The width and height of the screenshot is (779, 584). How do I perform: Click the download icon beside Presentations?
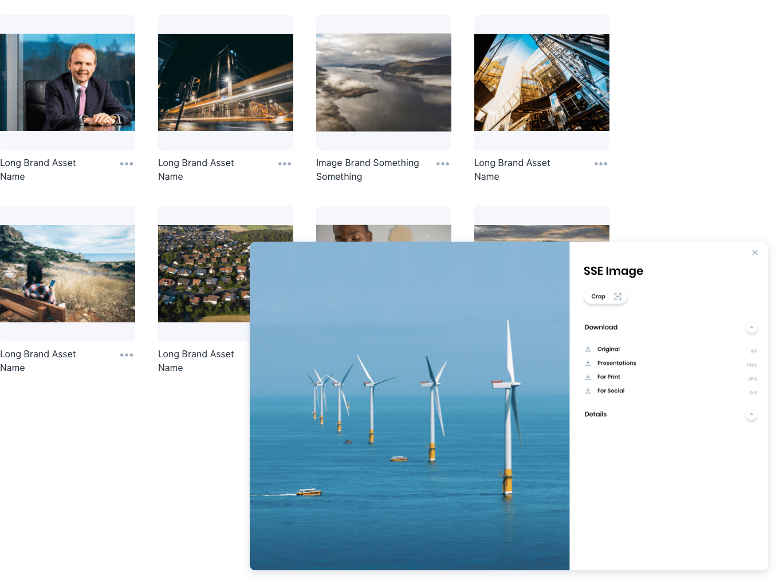point(588,362)
